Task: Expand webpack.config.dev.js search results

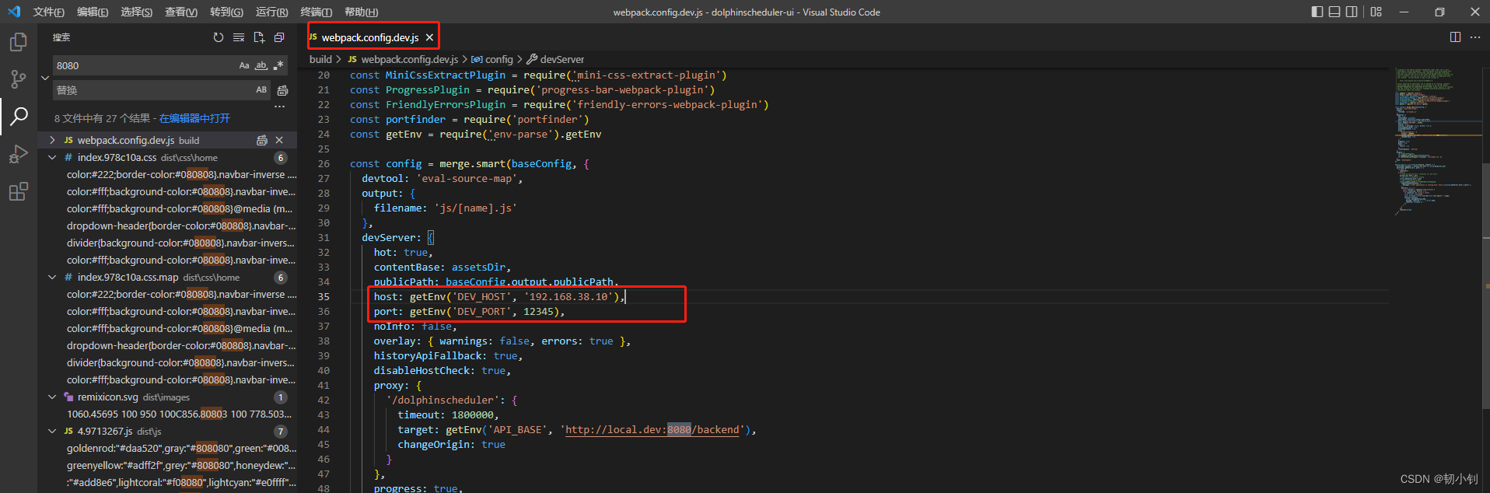Action: [52, 141]
